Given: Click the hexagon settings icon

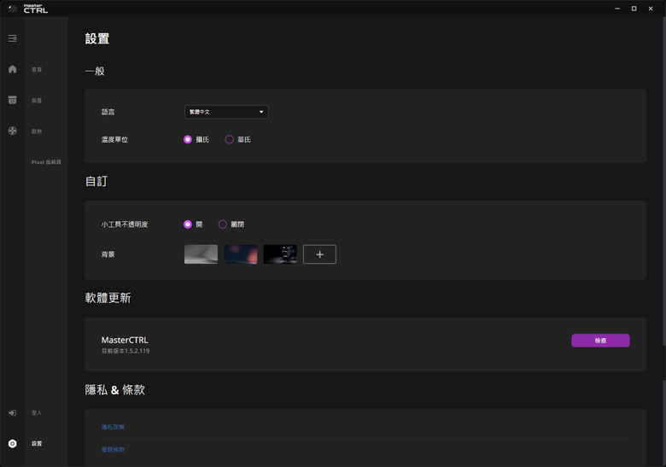Looking at the screenshot, I should point(12,444).
